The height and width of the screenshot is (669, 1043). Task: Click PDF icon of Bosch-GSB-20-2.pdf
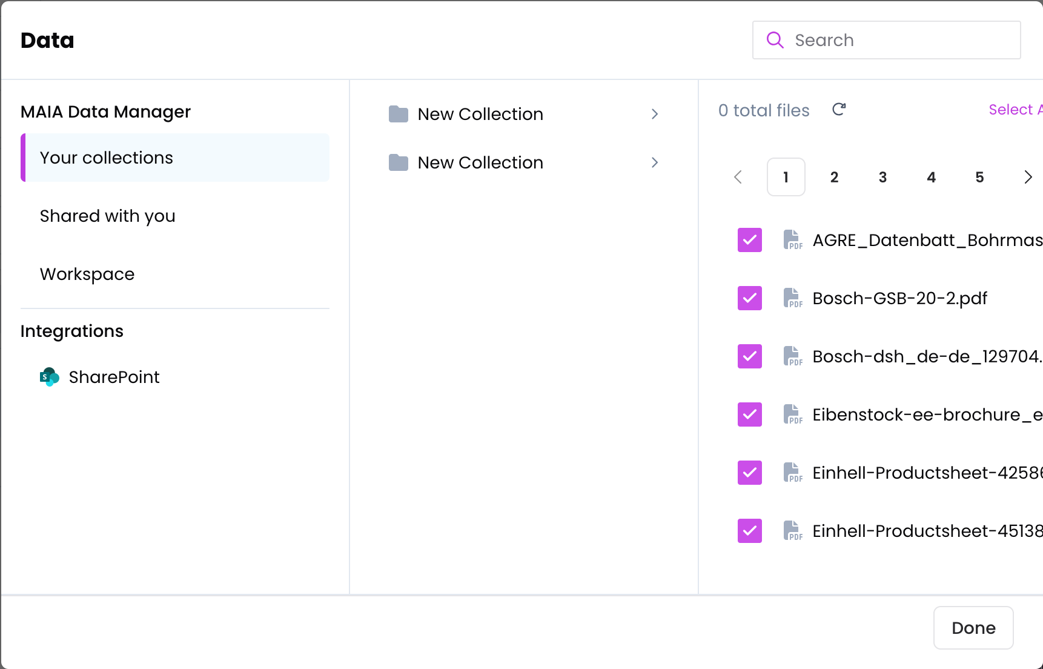point(793,298)
